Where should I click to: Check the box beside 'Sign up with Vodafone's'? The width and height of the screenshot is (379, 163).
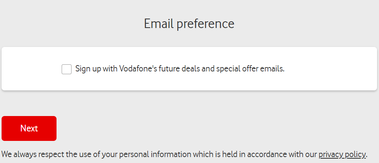point(66,69)
